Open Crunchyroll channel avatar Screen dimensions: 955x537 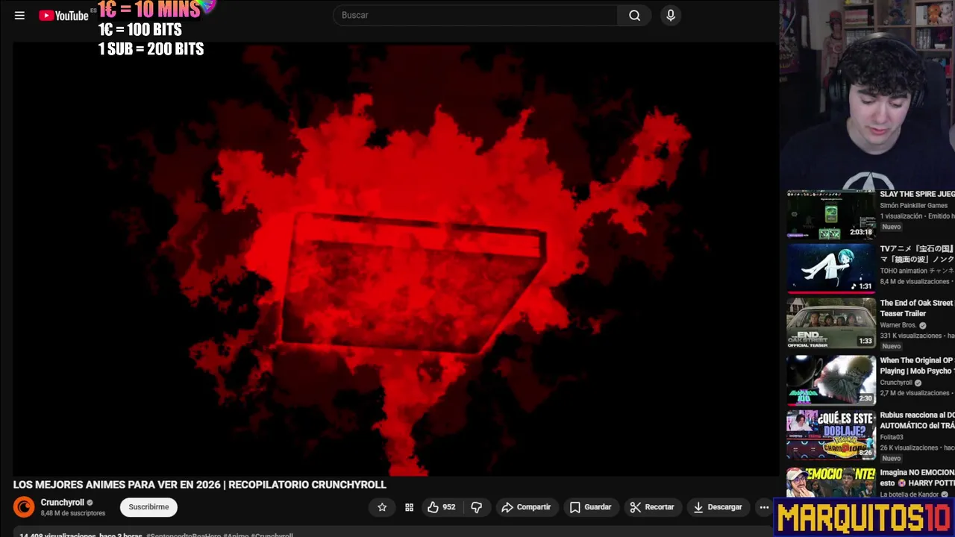pyautogui.click(x=24, y=507)
